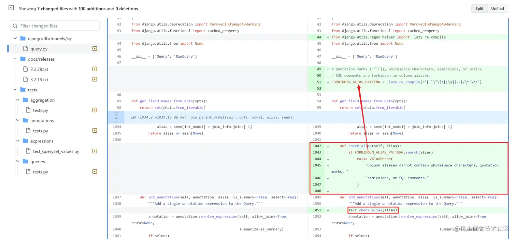Click modified status icon for 3.2.13.txt
516x239 pixels.
[95, 79]
